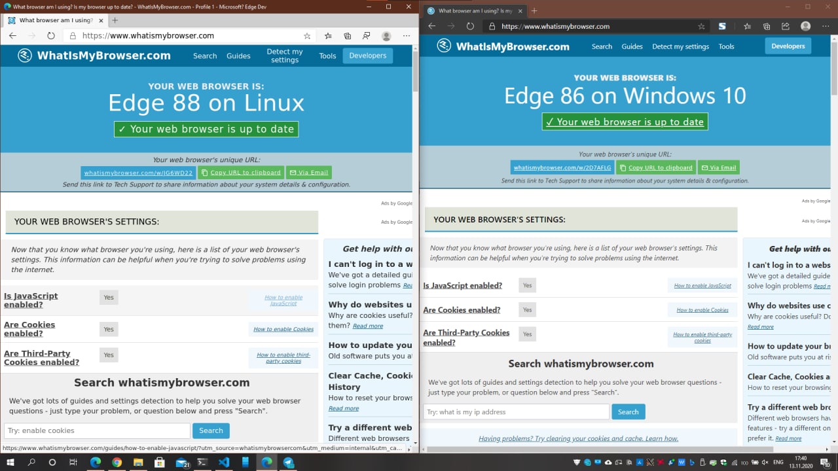Image resolution: width=838 pixels, height=471 pixels.
Task: Open Collections in left Edge Dev window
Action: pos(348,36)
